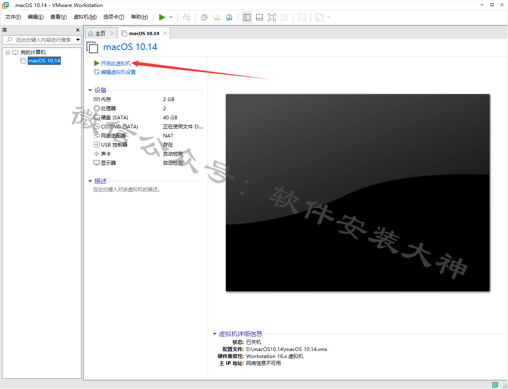Click the status bar message icon
Screen dimensions: 508x389
click(495, 385)
